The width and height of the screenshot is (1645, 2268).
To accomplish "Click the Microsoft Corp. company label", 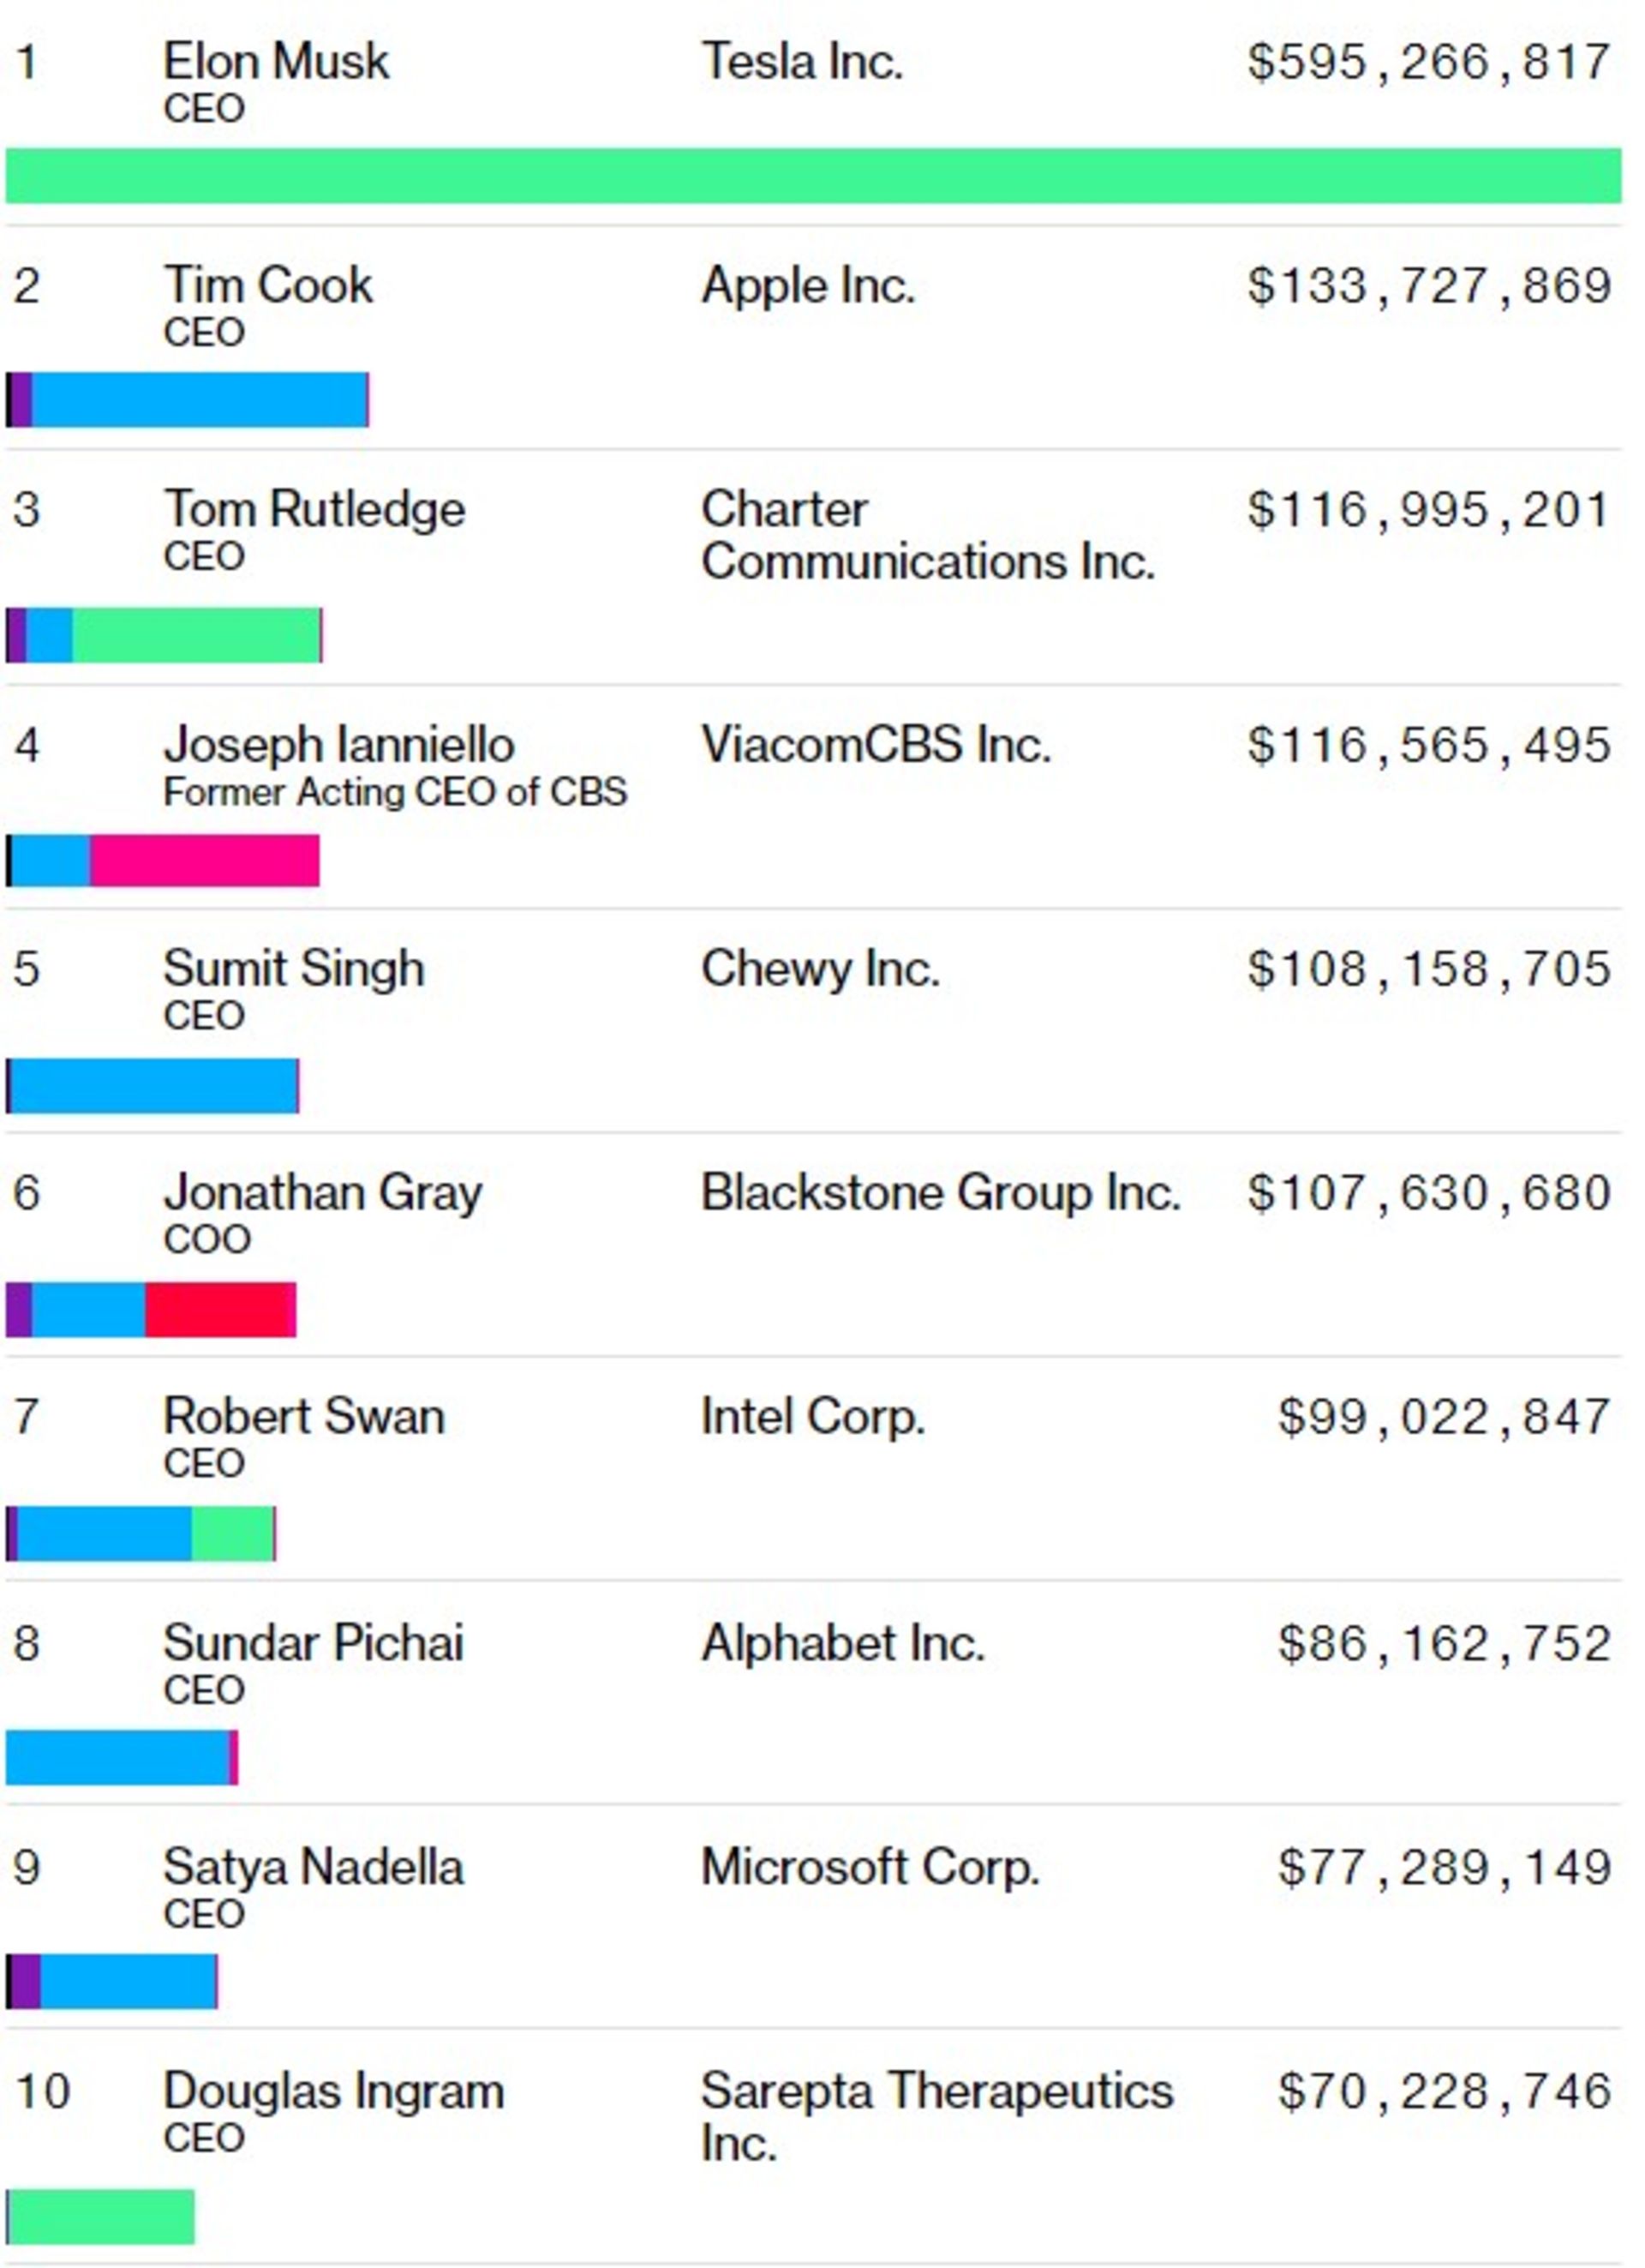I will point(870,1867).
